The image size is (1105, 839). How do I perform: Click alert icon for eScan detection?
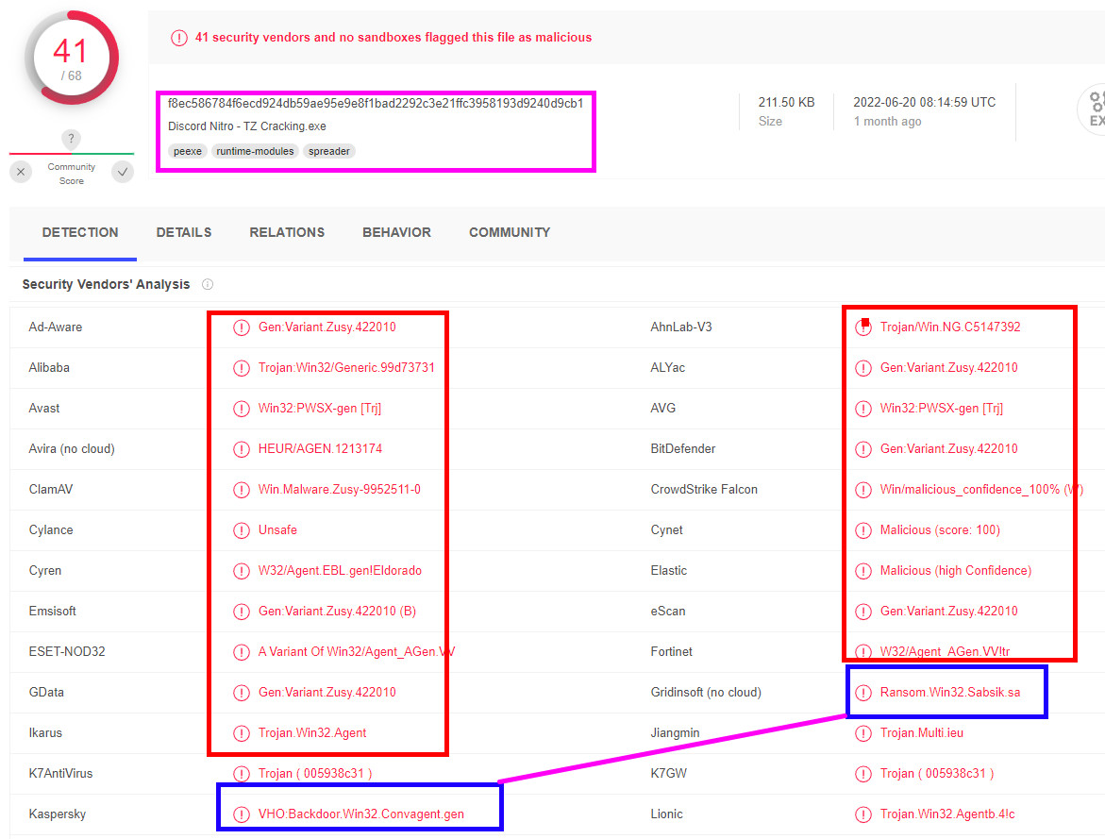[x=862, y=612]
